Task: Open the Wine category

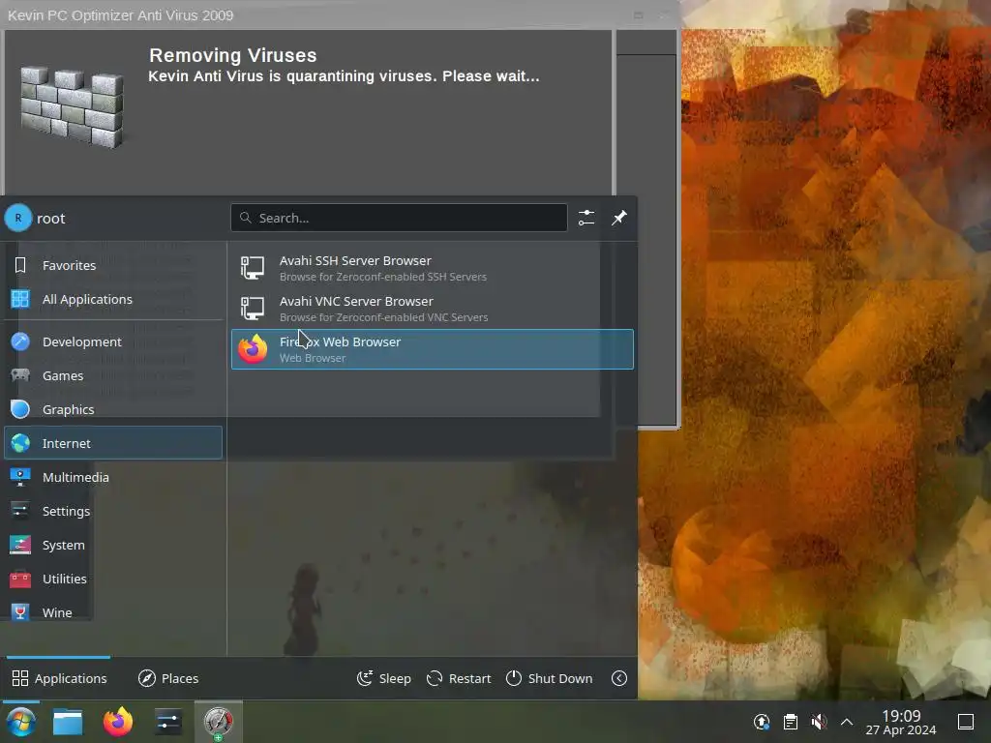Action: pyautogui.click(x=114, y=612)
